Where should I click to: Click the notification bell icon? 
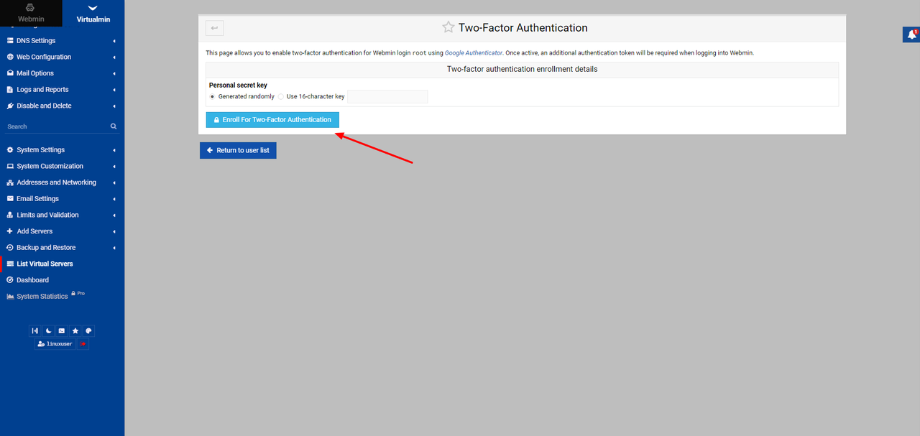pyautogui.click(x=911, y=34)
